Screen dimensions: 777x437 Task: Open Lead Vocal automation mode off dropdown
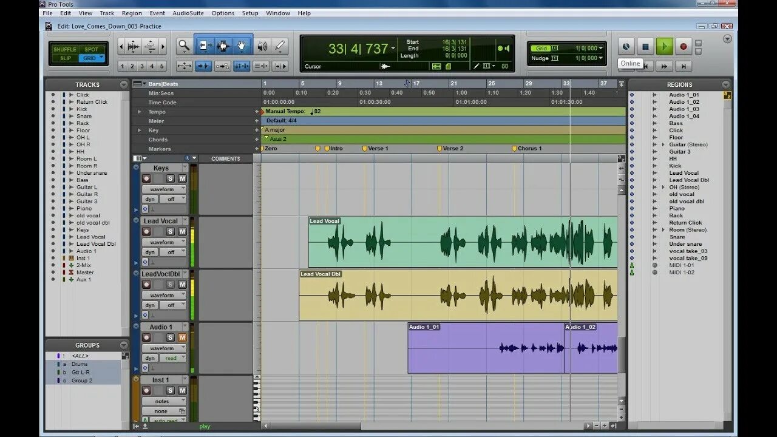[x=174, y=252]
